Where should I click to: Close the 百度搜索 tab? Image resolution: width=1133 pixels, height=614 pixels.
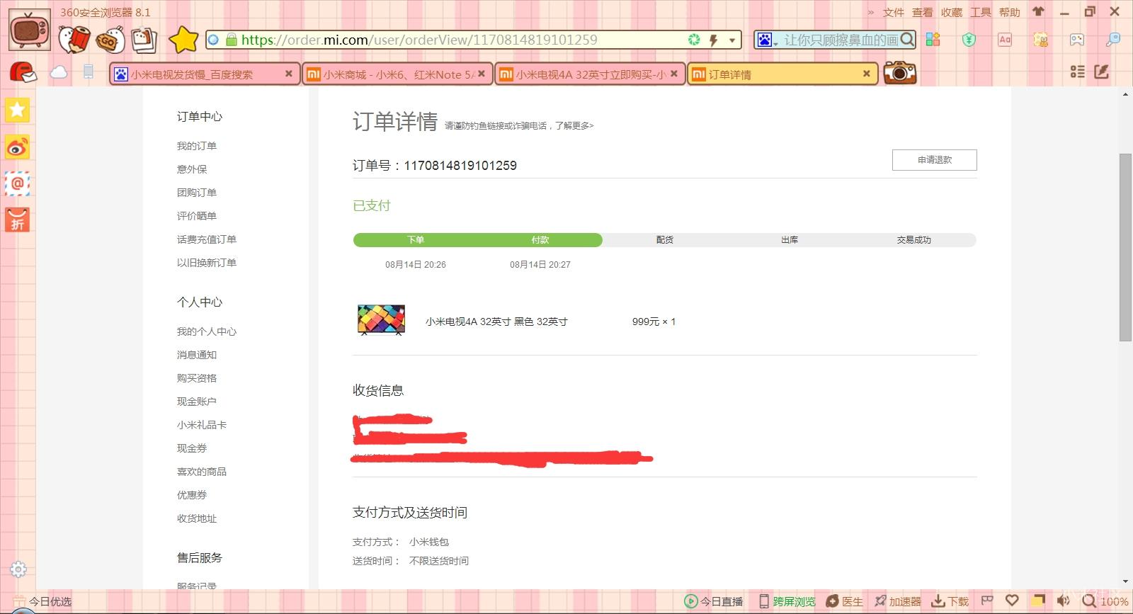(289, 73)
